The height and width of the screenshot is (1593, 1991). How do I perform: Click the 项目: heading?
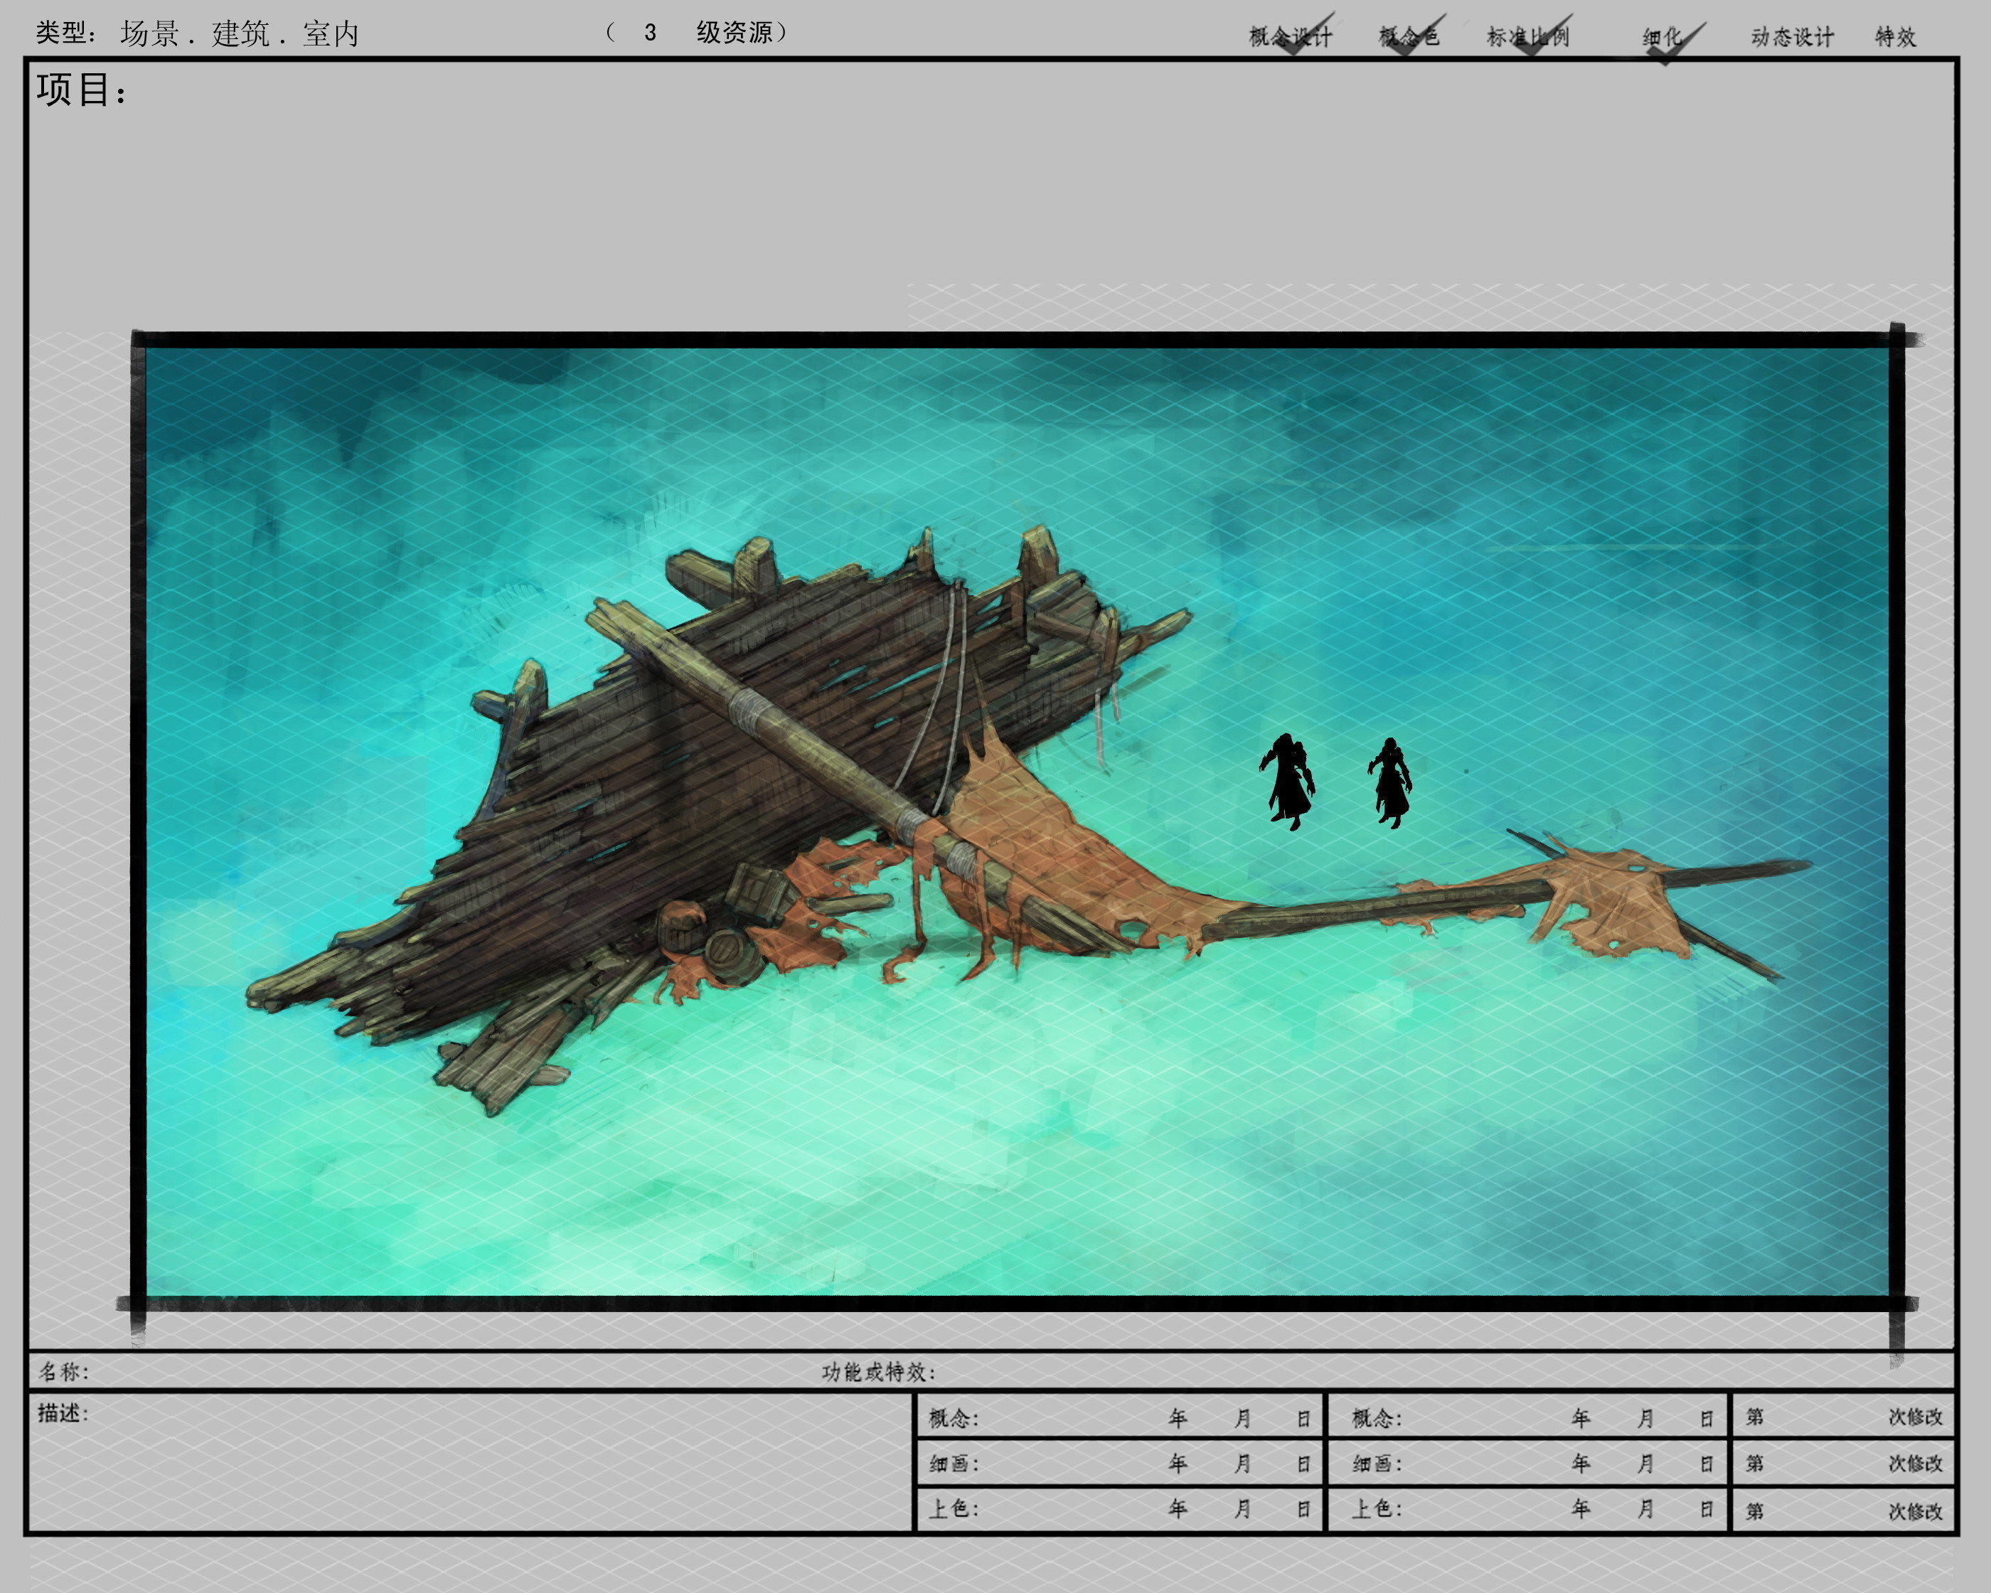pos(81,90)
